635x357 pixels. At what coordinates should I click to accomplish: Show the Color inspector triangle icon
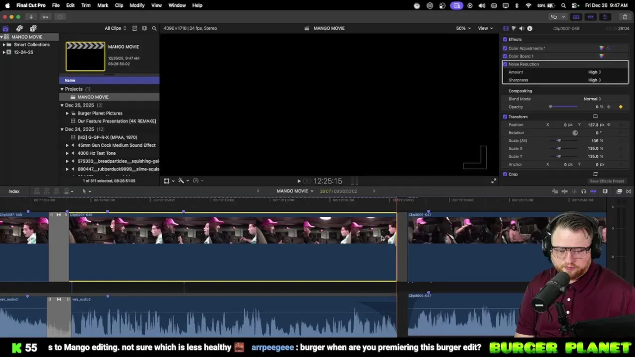pos(513,28)
